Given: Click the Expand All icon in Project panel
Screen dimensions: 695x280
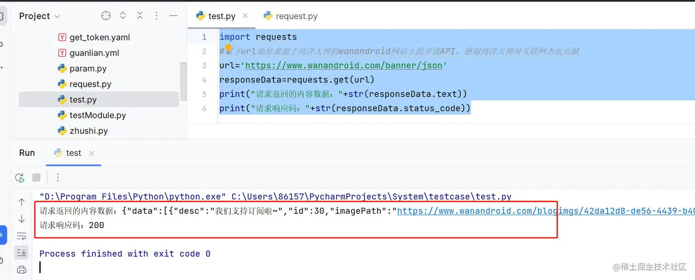Looking at the screenshot, I should click(123, 16).
